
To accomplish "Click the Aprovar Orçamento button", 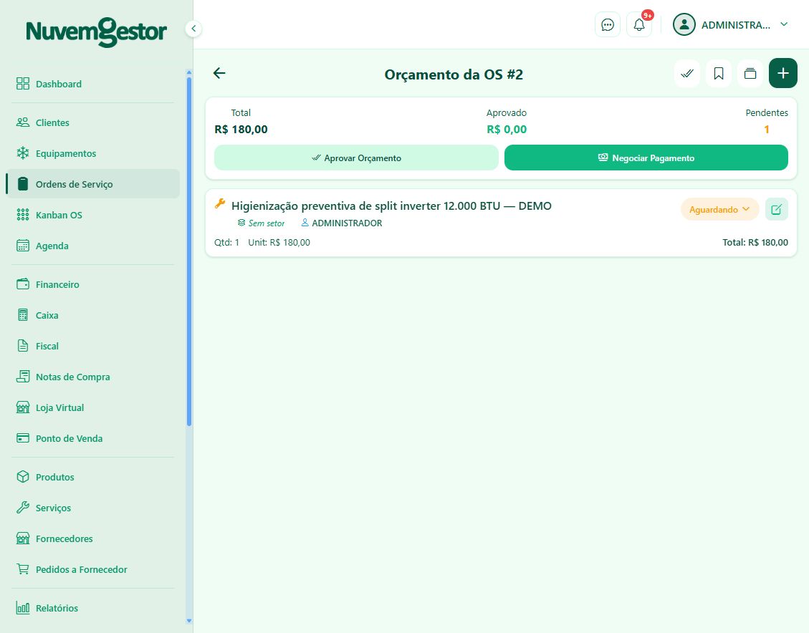I will coord(356,158).
